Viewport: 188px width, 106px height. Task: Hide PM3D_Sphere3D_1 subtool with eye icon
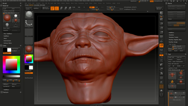[184, 97]
